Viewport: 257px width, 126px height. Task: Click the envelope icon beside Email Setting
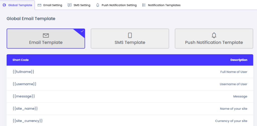coord(39,5)
